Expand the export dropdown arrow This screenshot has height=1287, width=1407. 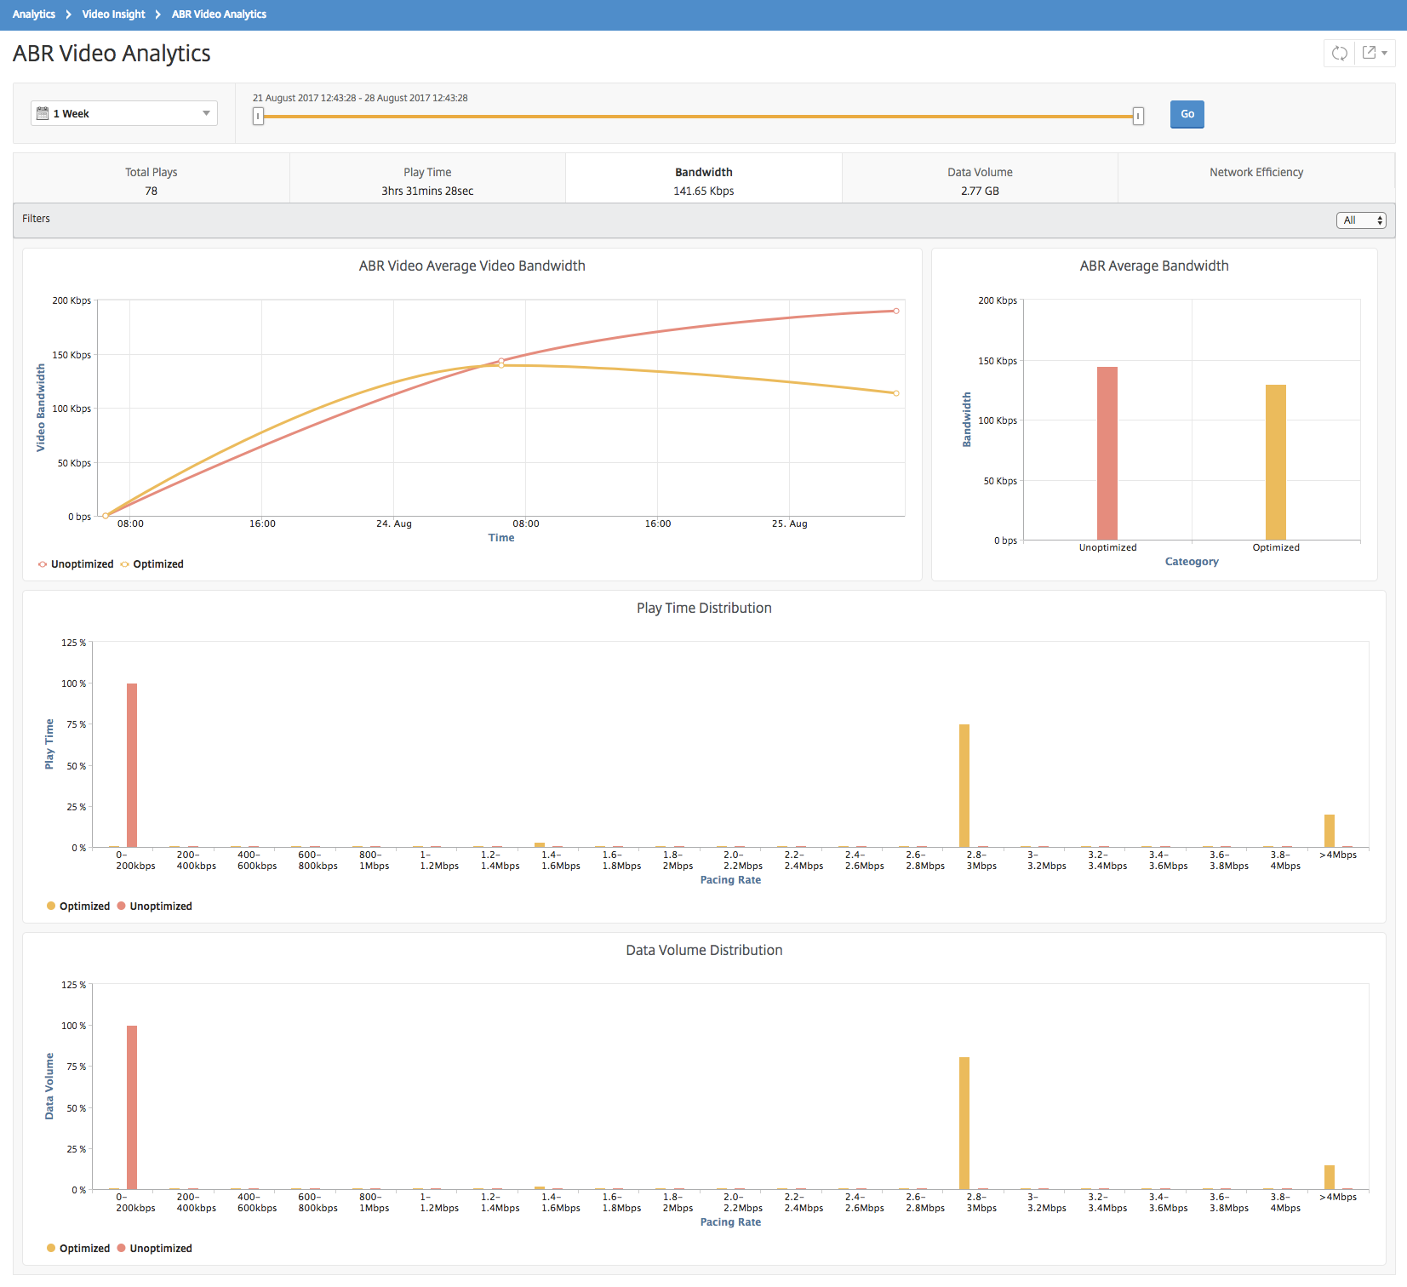click(x=1385, y=53)
